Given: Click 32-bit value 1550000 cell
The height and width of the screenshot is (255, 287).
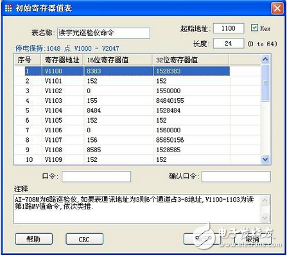Looking at the screenshot, I should (x=191, y=91).
